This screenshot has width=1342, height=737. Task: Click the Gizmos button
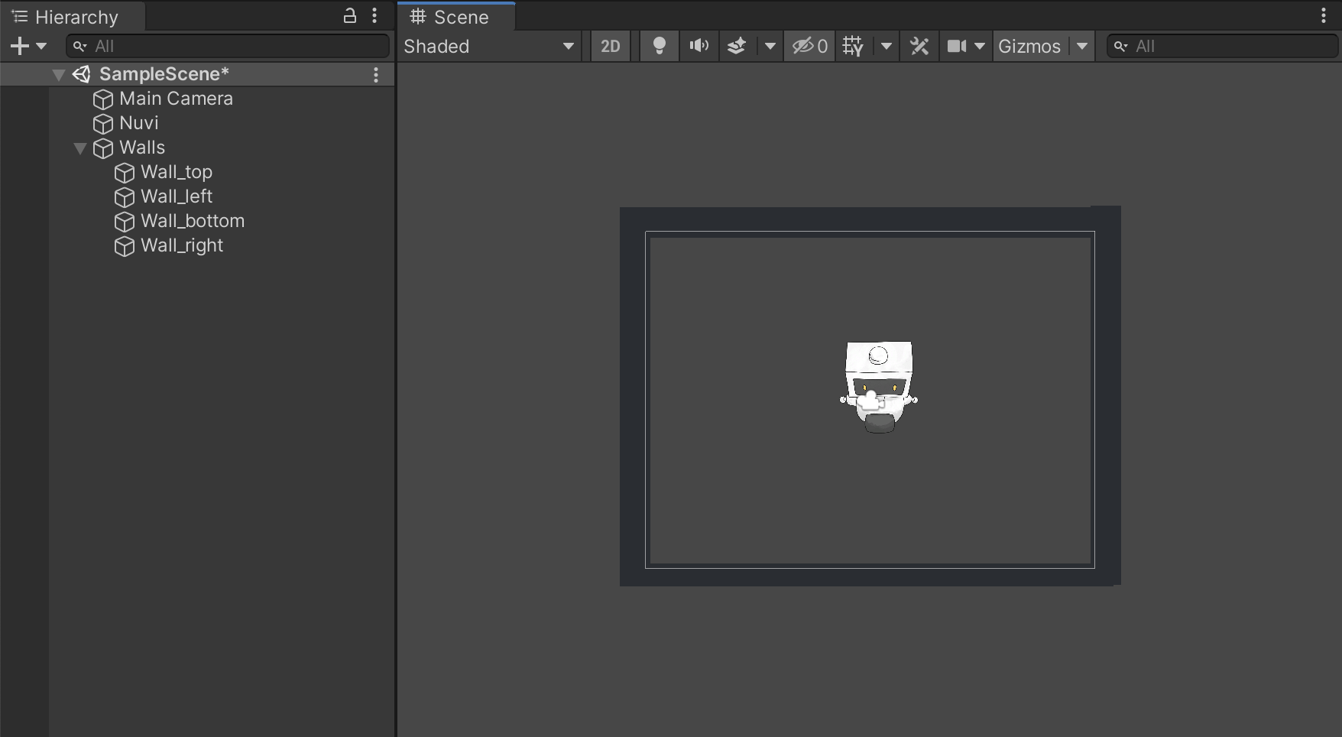tap(1029, 46)
